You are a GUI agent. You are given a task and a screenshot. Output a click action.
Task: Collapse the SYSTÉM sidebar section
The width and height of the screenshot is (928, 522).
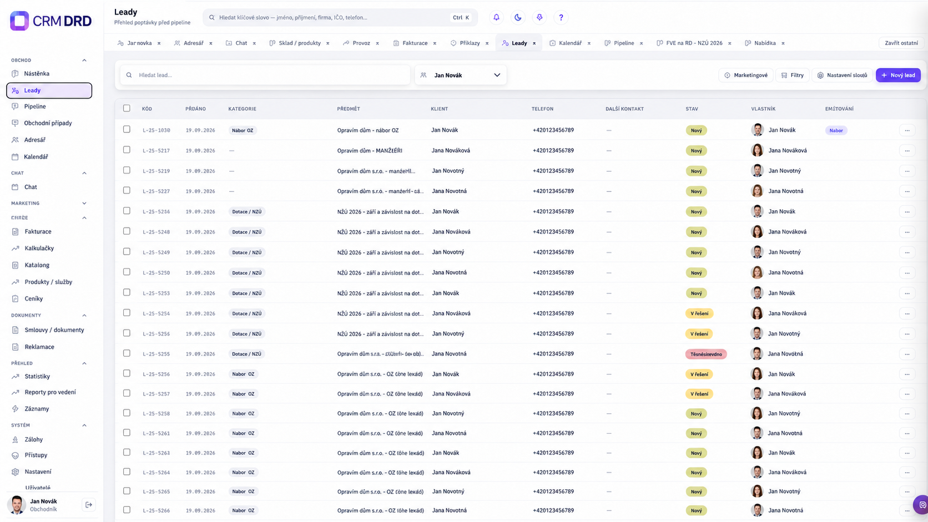point(84,425)
